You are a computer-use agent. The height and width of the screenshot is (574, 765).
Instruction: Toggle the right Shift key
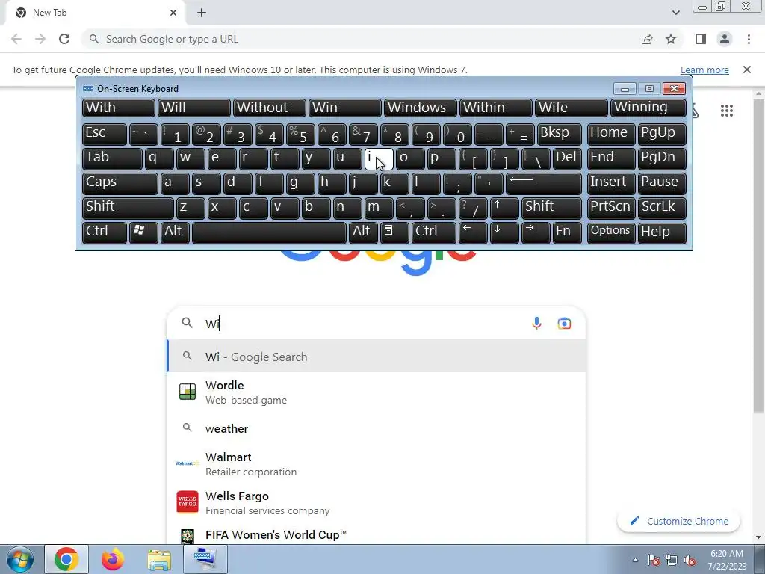coord(551,208)
